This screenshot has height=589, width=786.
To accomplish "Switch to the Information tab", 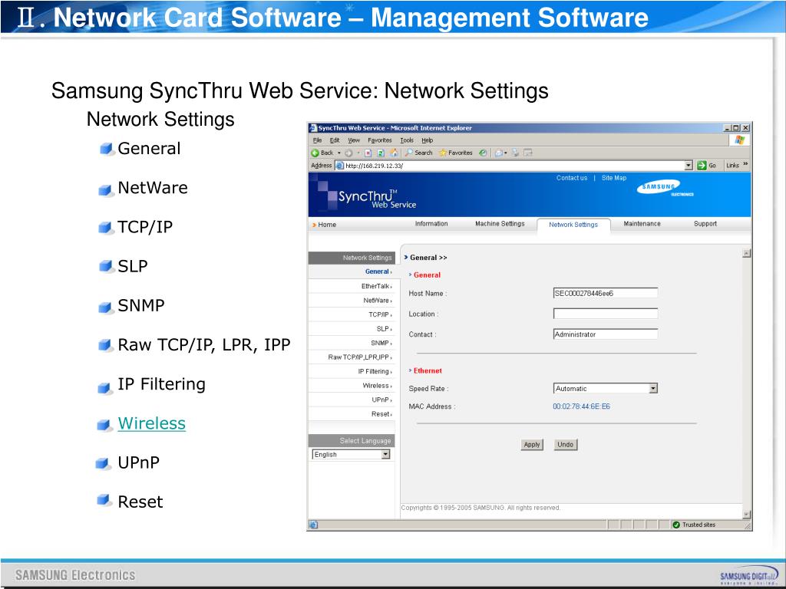I will pyautogui.click(x=431, y=224).
